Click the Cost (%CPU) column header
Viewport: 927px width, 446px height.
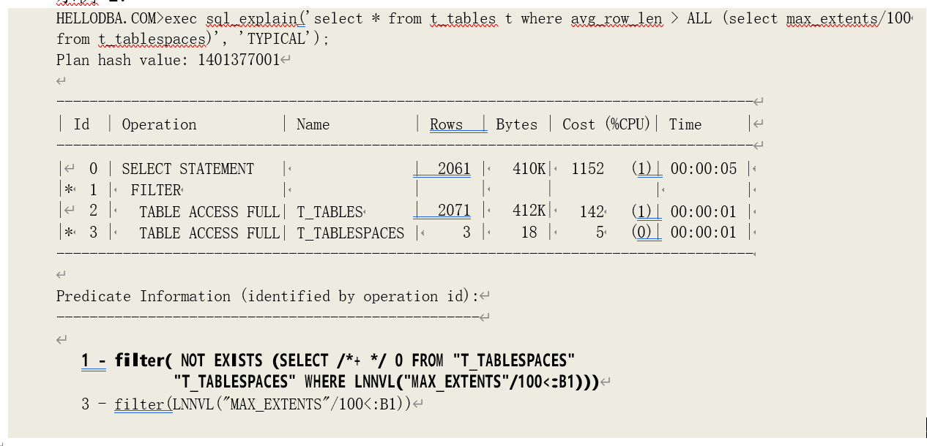[606, 124]
